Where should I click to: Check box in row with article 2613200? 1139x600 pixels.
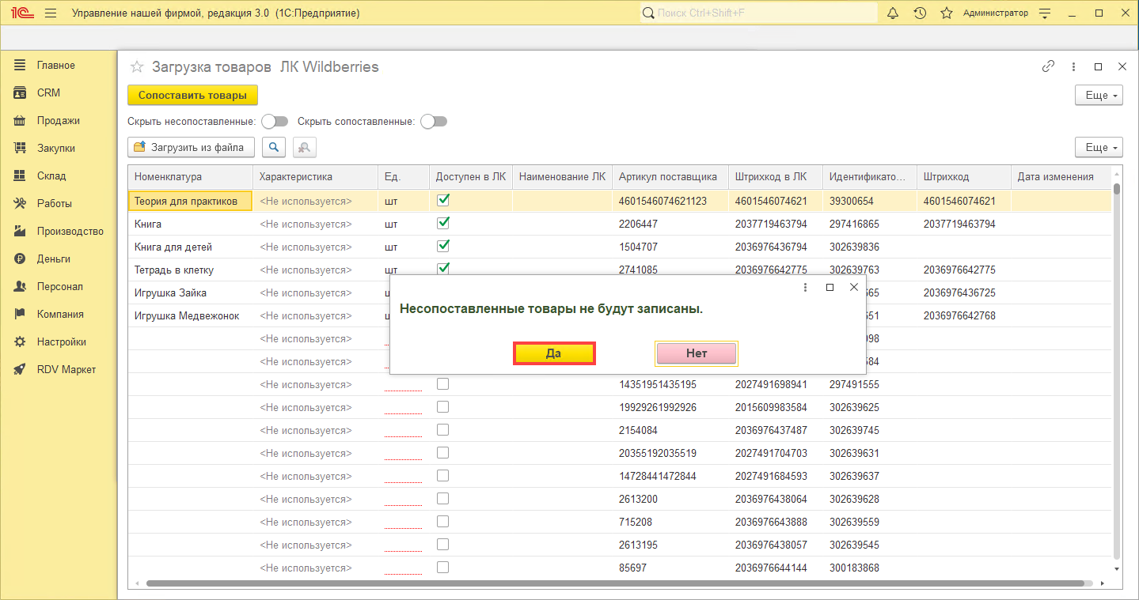pyautogui.click(x=443, y=499)
